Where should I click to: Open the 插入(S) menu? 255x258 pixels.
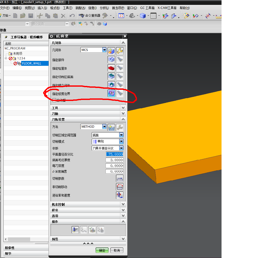[42, 8]
